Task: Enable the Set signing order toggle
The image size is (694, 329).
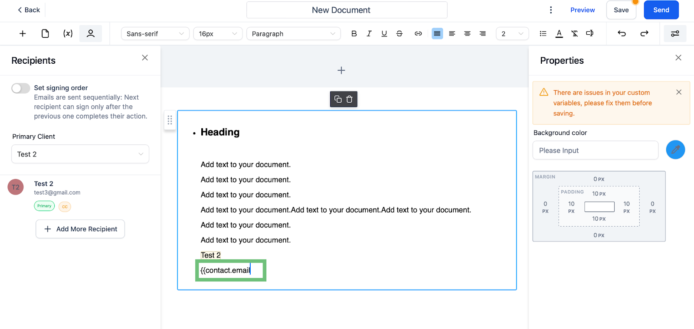Action: (21, 88)
